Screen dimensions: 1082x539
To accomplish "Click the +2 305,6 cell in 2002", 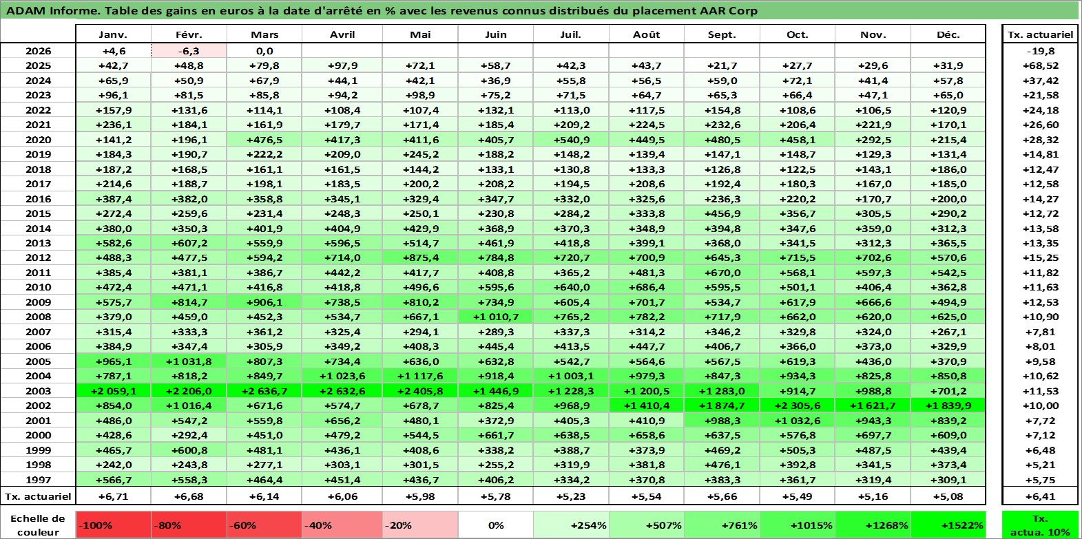I will click(x=798, y=405).
